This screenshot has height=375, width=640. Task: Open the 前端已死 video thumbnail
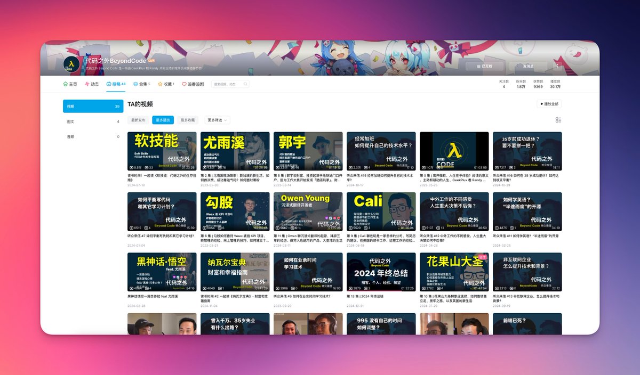coord(527,324)
